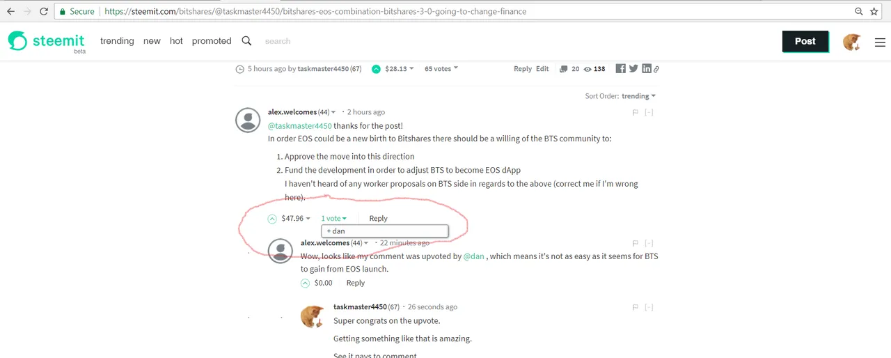Screen dimensions: 891x358
Task: Upvote the $0.00 reply comment
Action: [305, 283]
